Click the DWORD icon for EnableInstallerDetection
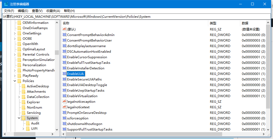Viewport: 273px width, 139px height. pos(64,68)
